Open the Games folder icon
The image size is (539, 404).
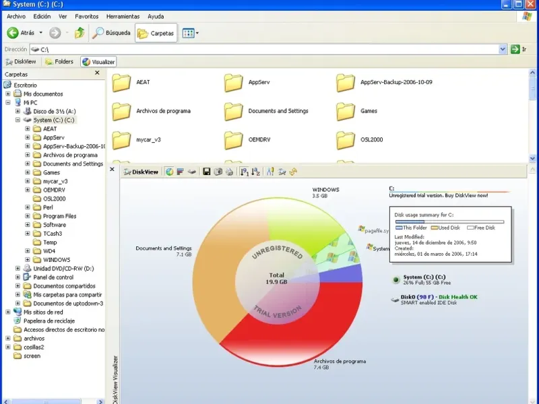tap(346, 111)
